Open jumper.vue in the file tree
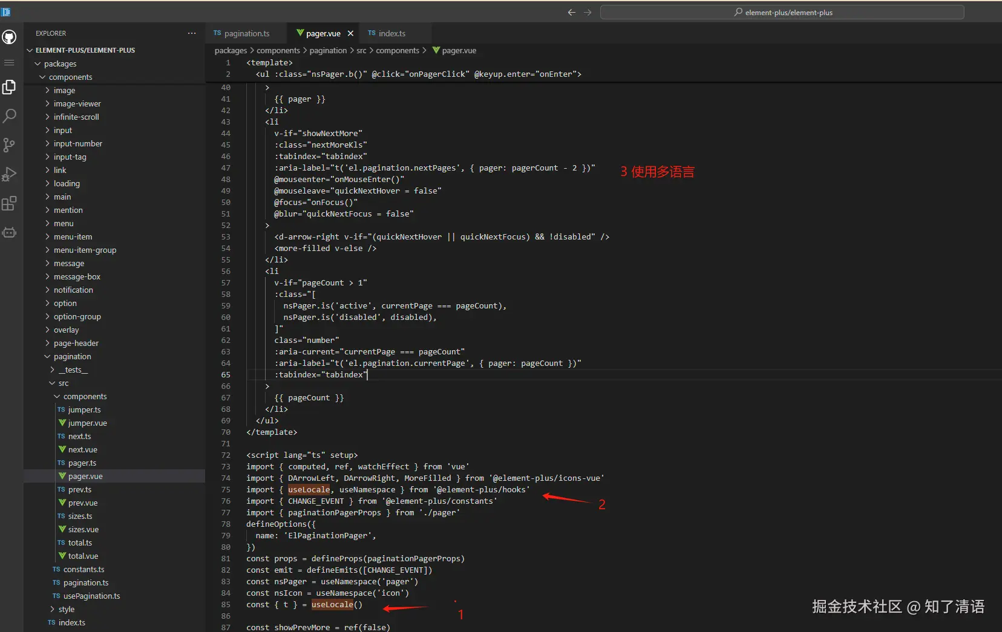The width and height of the screenshot is (1002, 632). coord(87,423)
